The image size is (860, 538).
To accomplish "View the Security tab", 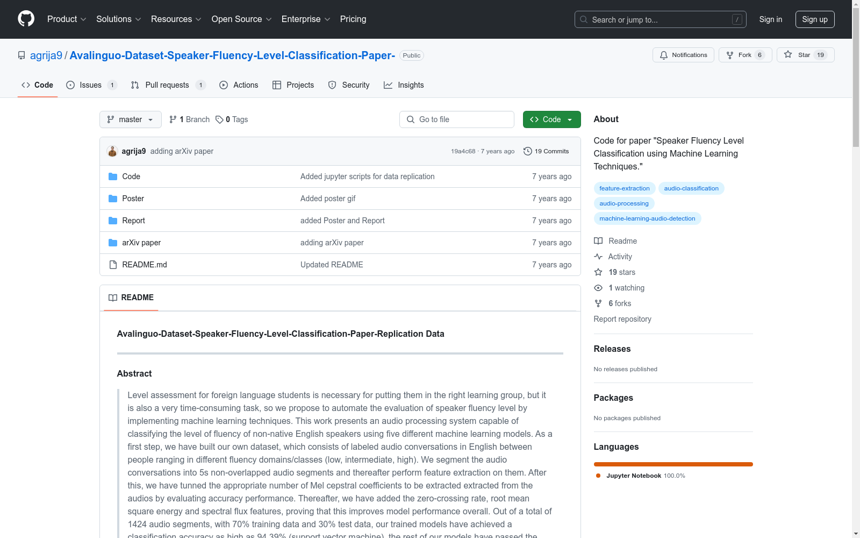I will [349, 85].
